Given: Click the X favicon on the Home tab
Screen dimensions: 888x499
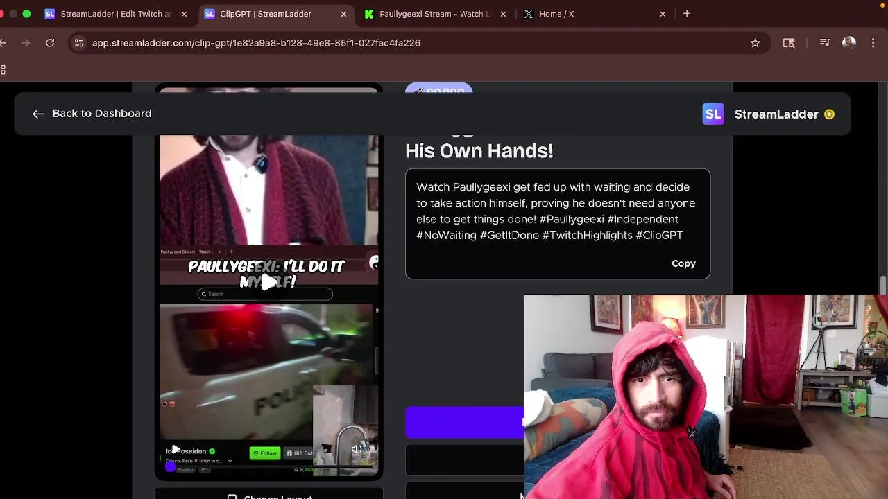Looking at the screenshot, I should [529, 14].
